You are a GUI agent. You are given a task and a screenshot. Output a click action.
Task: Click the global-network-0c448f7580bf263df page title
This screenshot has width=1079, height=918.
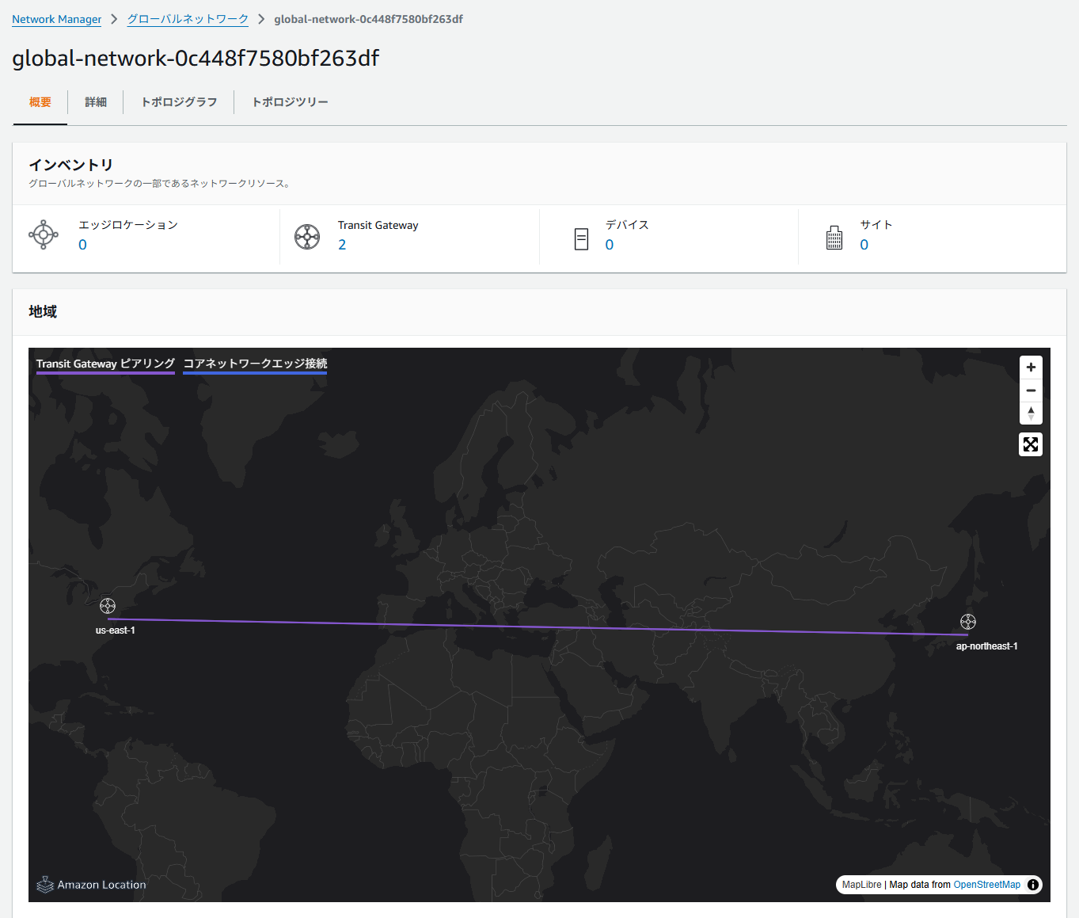(x=196, y=58)
